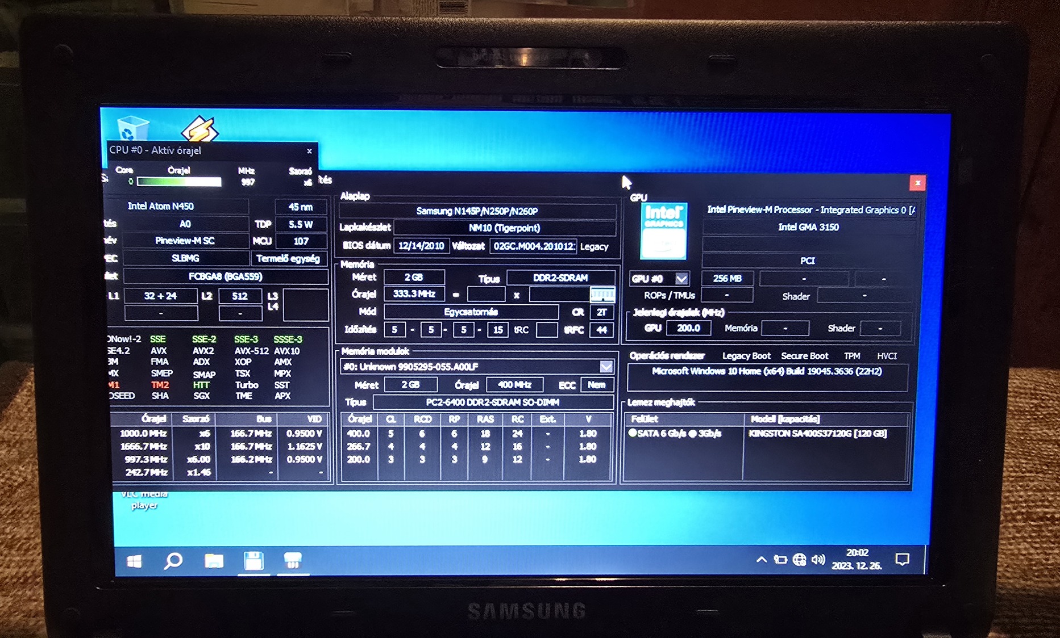Select the Egycsatornás memory mode field

(x=471, y=312)
